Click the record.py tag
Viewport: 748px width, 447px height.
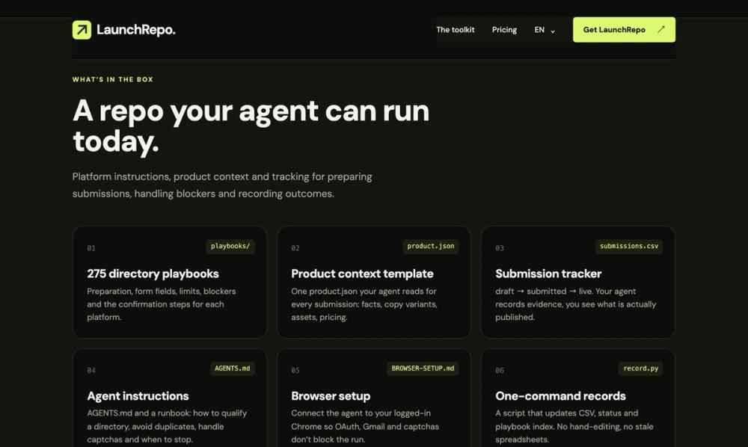tap(641, 369)
